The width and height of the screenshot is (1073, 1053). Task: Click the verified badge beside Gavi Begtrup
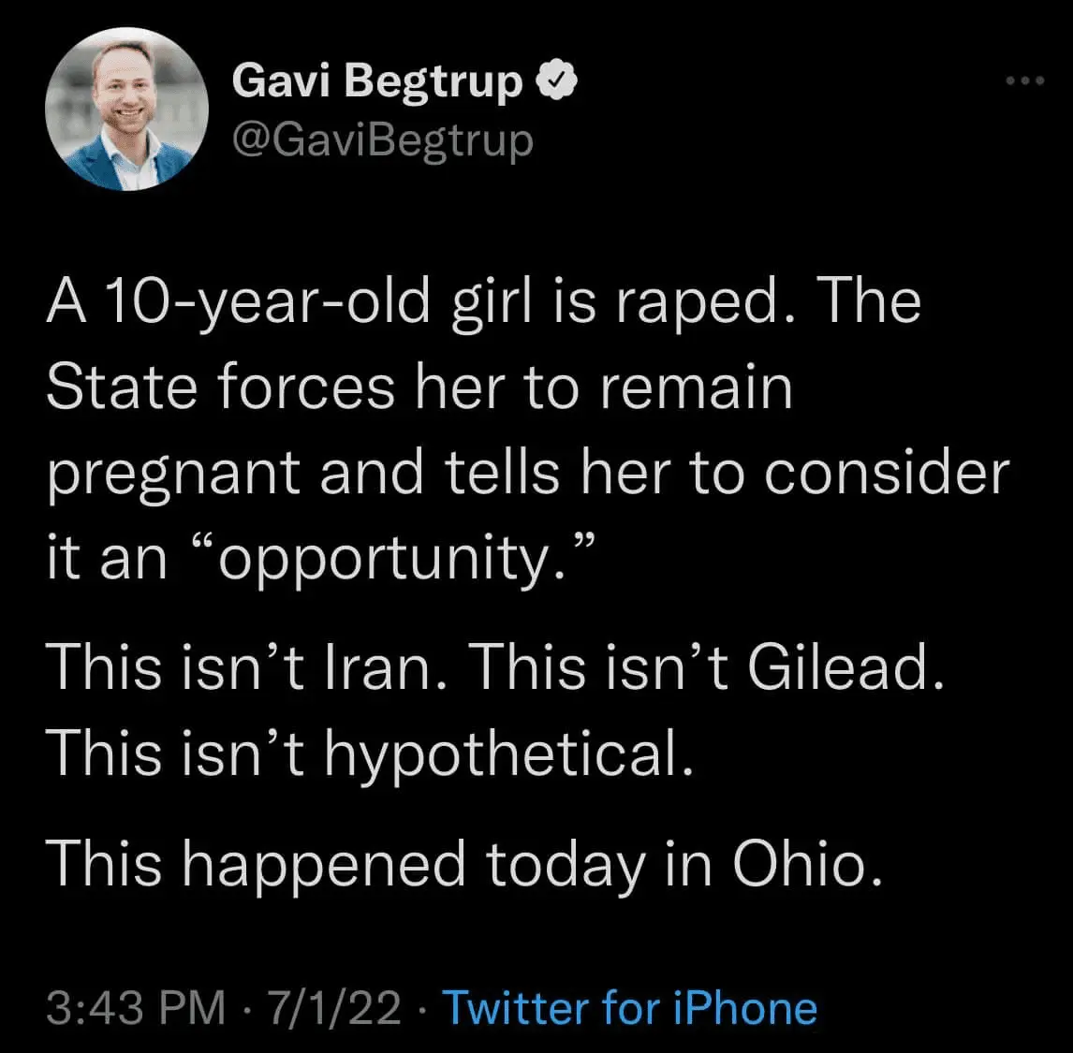(556, 81)
